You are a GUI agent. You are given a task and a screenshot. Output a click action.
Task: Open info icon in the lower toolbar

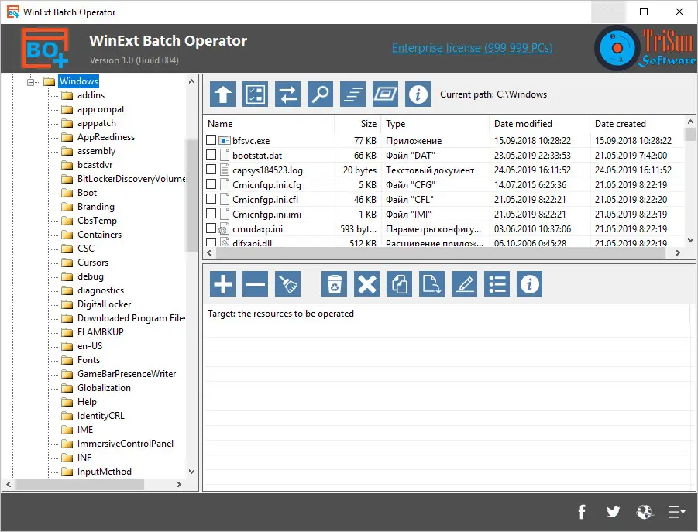point(529,283)
